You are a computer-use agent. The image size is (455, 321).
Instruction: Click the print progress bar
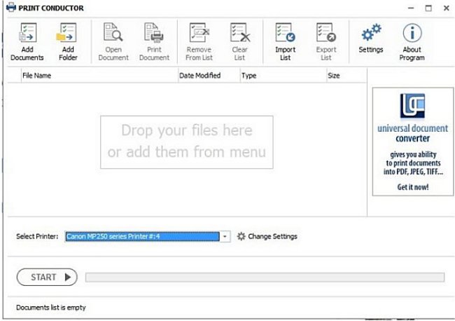click(x=265, y=277)
